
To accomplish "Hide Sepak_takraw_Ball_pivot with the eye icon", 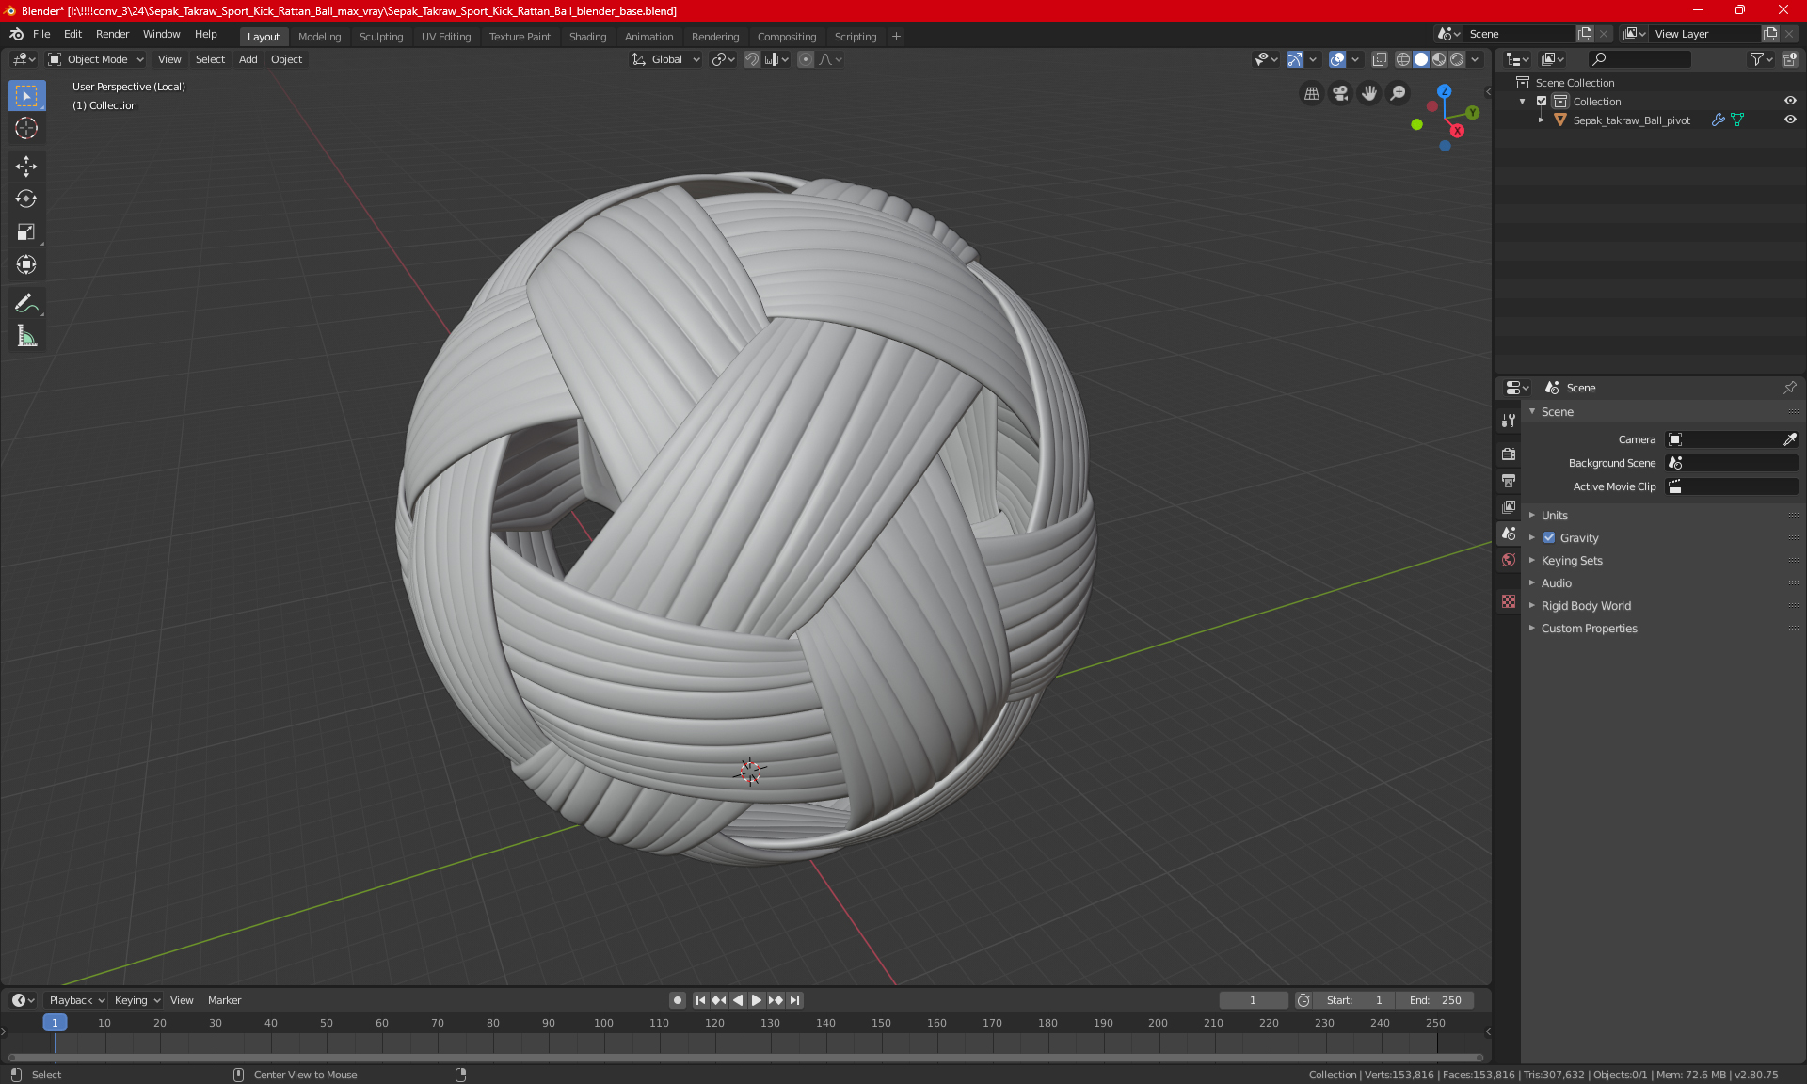I will 1790,120.
